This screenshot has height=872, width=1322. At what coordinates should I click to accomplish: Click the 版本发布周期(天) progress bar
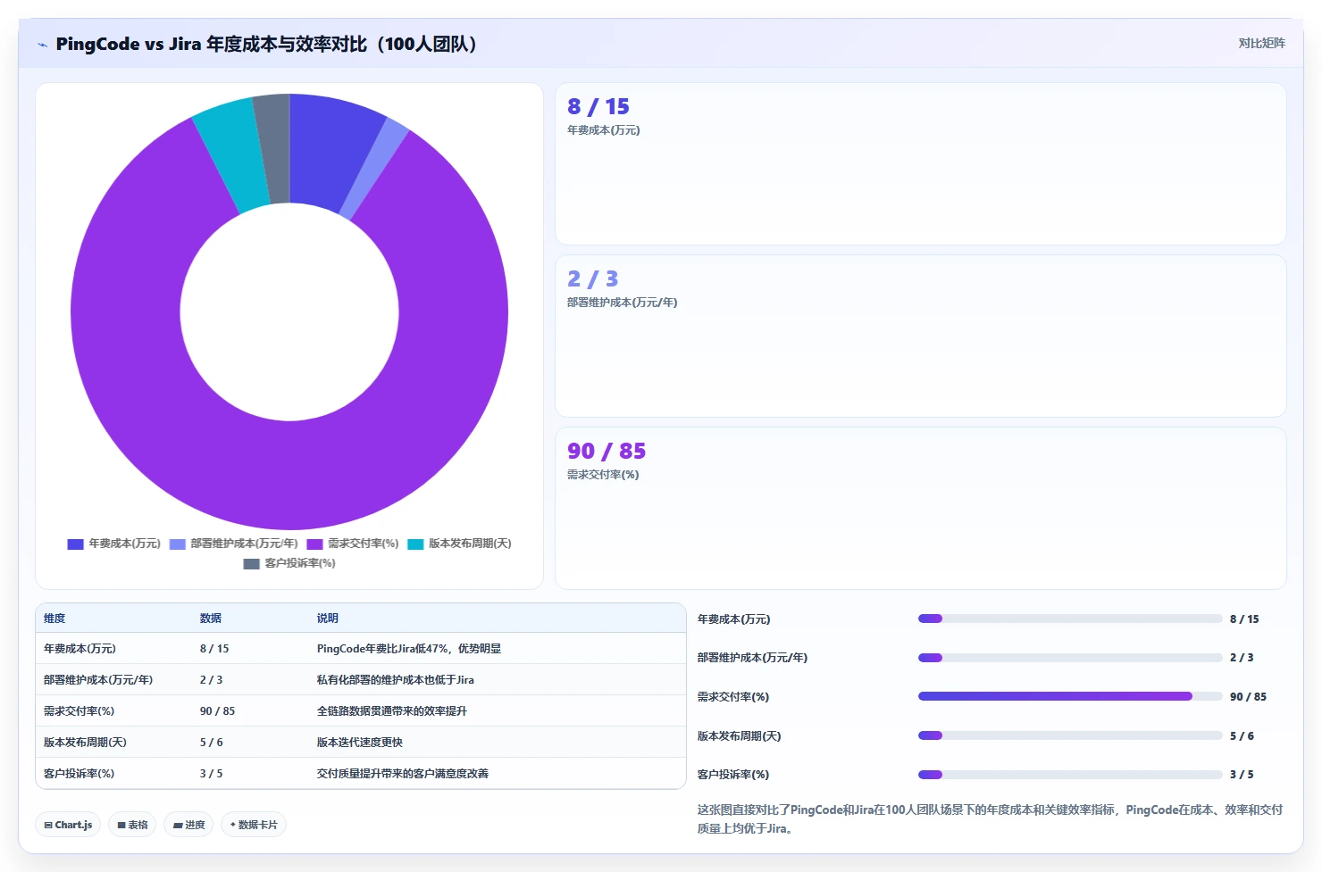point(1070,735)
